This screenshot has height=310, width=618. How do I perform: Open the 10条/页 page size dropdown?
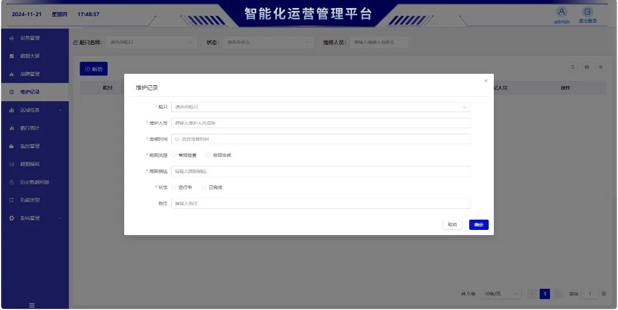[x=501, y=294]
